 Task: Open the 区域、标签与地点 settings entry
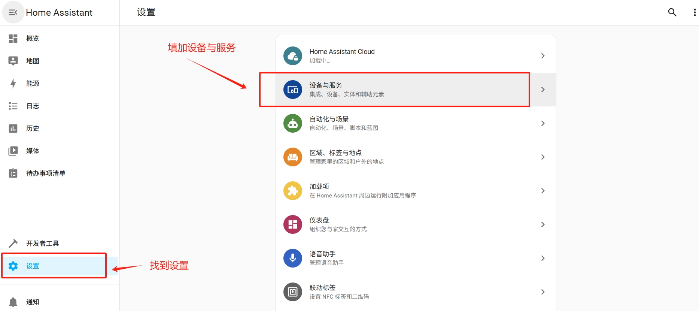(x=416, y=157)
